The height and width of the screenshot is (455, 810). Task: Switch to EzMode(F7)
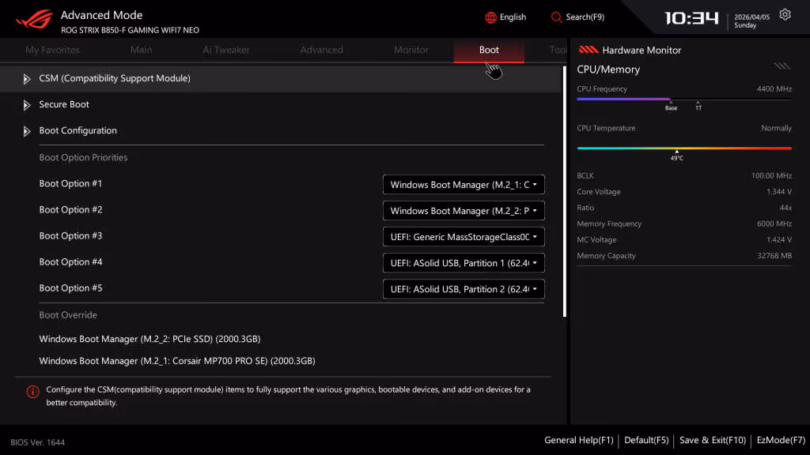(781, 440)
